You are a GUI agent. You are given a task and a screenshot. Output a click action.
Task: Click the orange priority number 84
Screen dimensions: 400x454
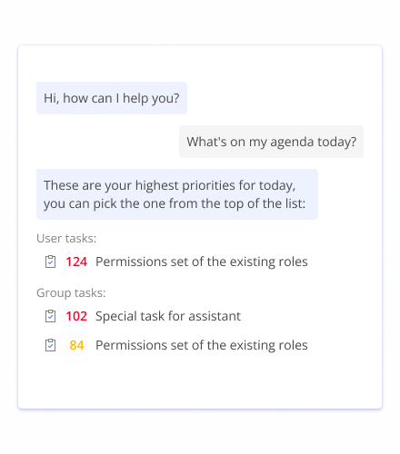tap(76, 345)
